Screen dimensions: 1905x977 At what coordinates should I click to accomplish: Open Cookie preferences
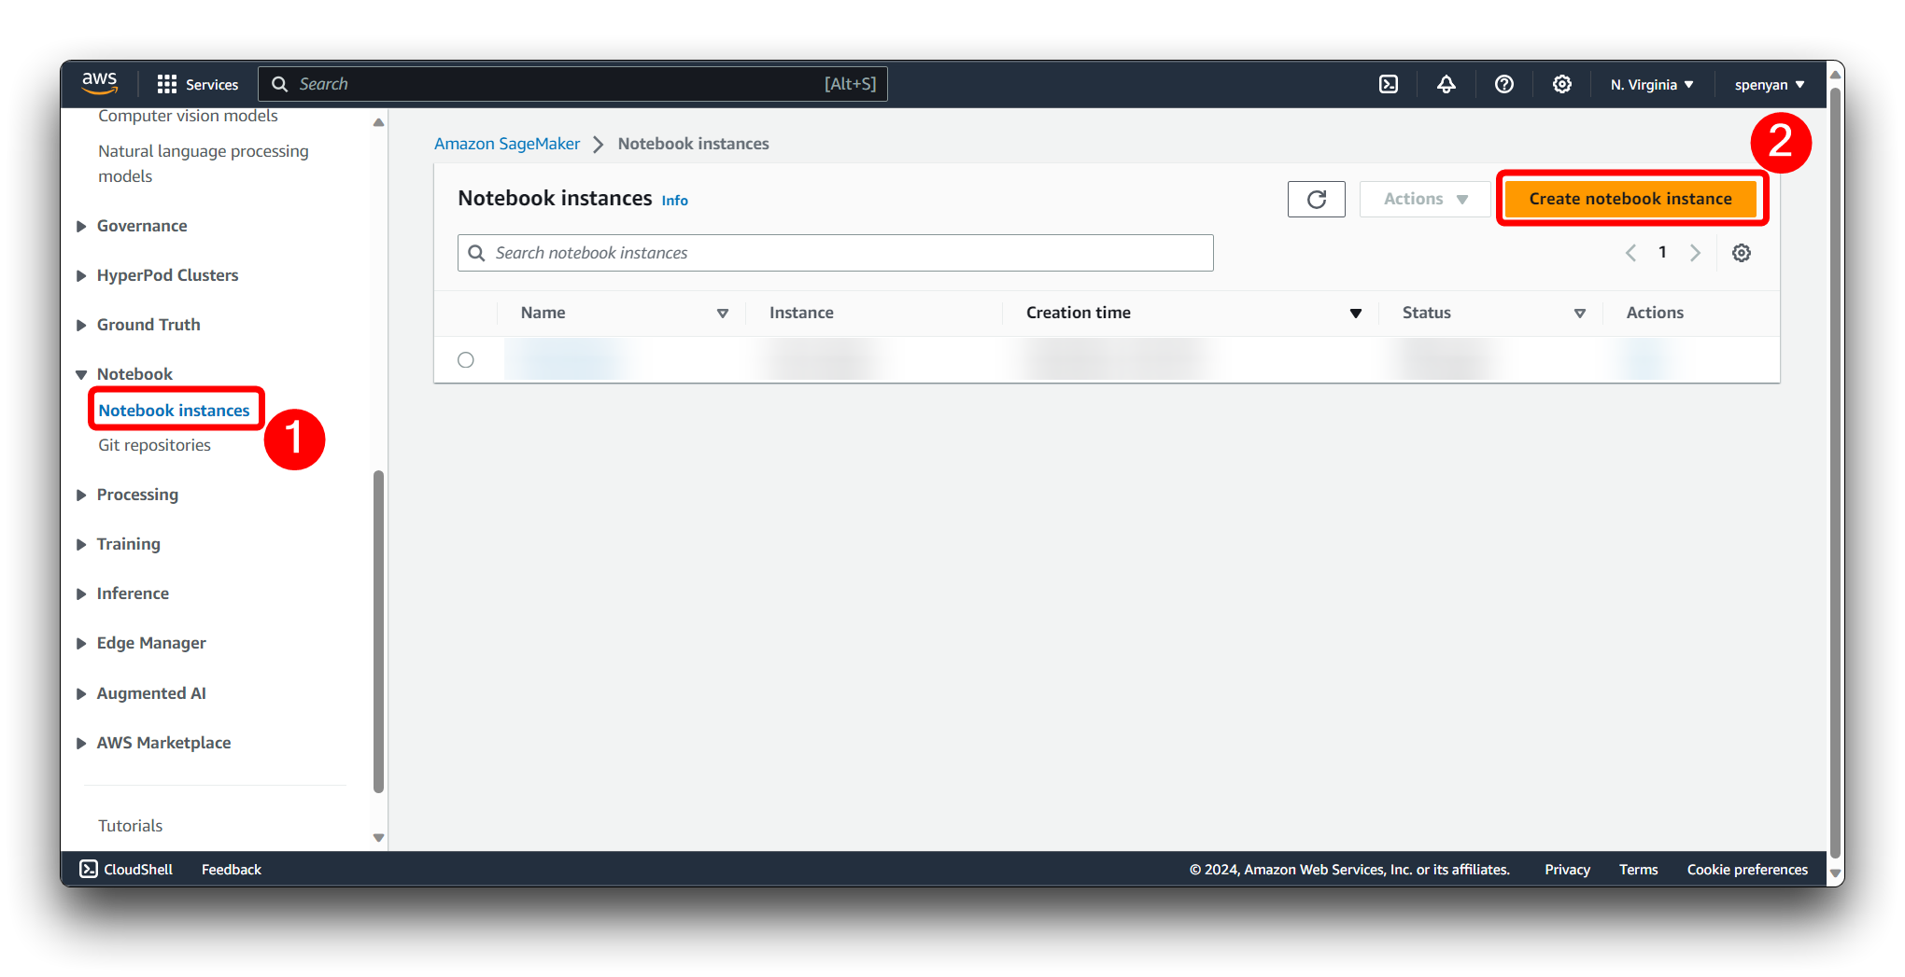(1747, 869)
